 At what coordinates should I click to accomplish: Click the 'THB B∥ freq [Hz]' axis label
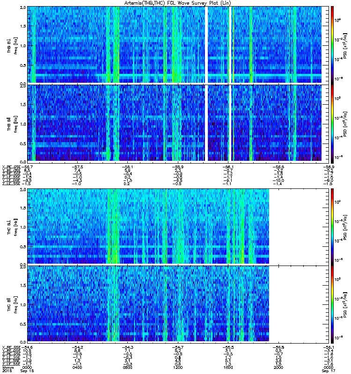(x=12, y=123)
